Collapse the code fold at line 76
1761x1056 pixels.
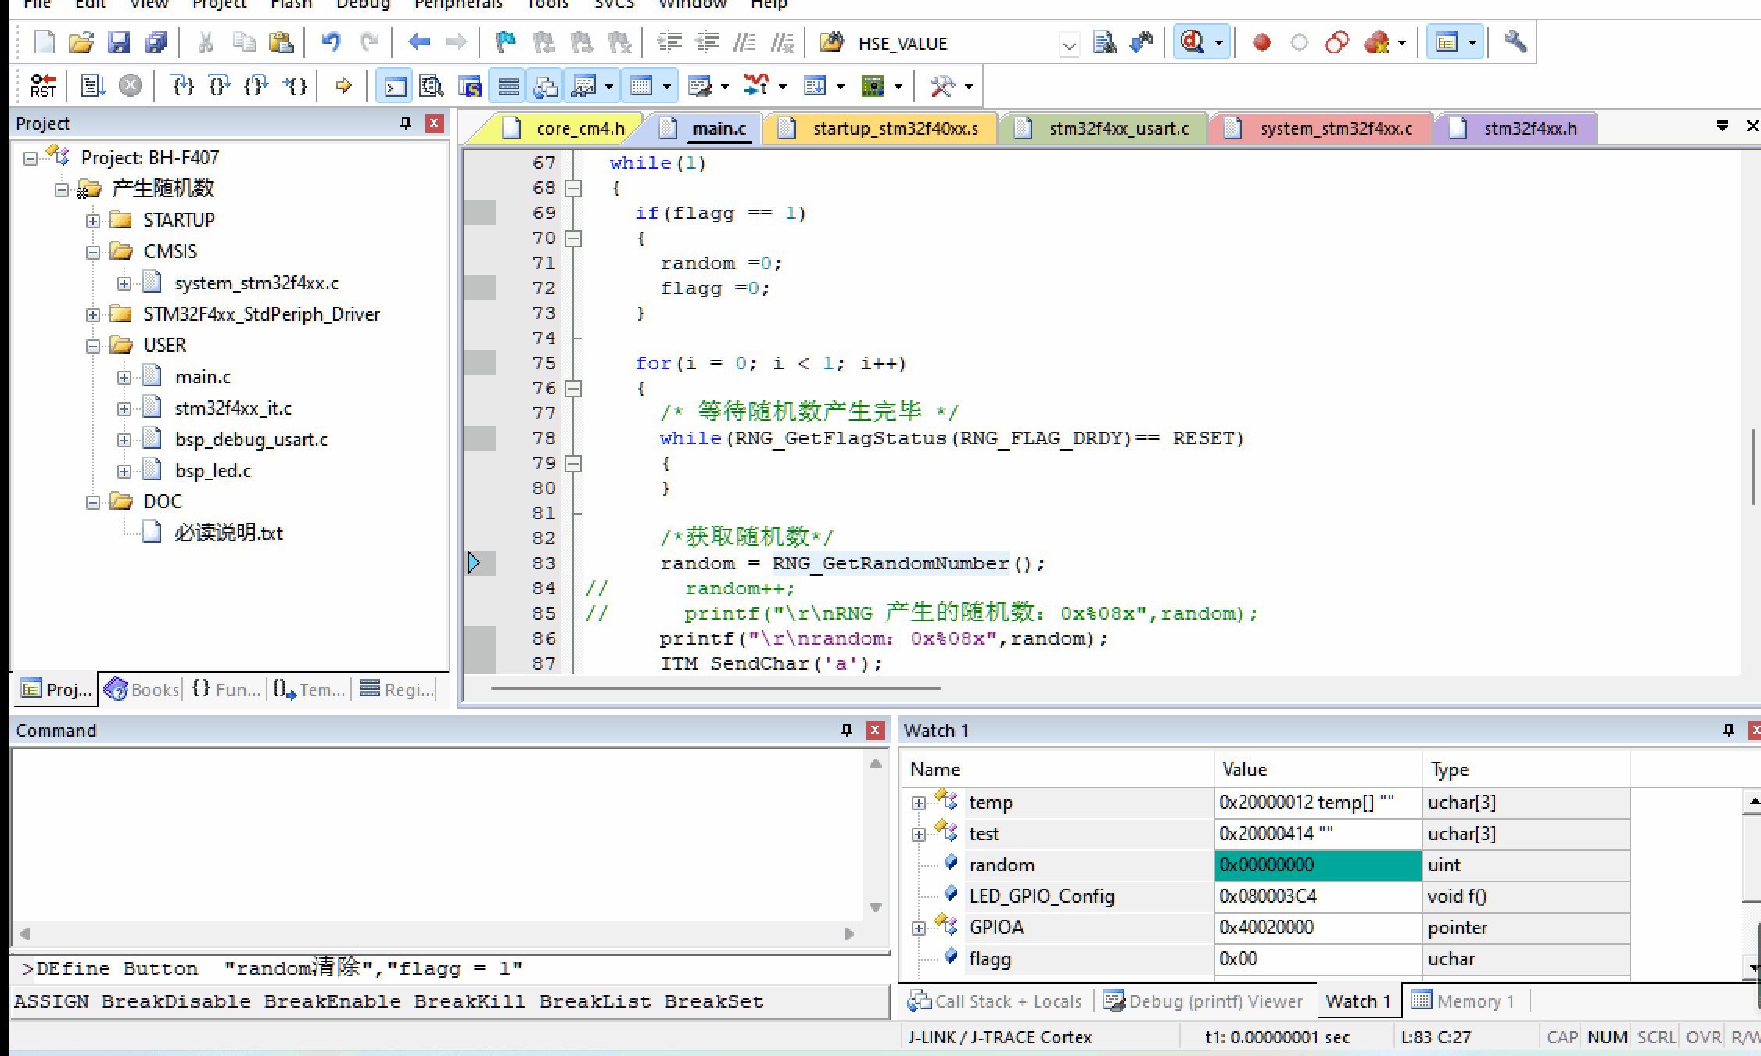click(x=573, y=388)
